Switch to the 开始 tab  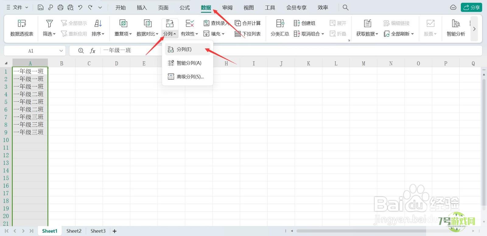[121, 8]
